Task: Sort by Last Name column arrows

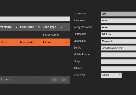Action: click(x=39, y=27)
